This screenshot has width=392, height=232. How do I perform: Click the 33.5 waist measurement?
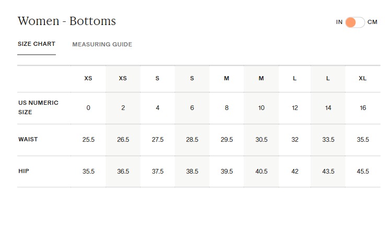click(x=328, y=140)
